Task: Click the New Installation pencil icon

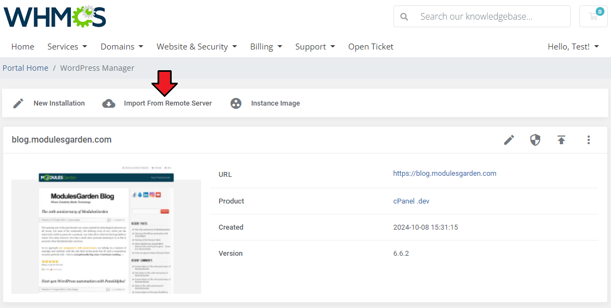Action: [19, 103]
